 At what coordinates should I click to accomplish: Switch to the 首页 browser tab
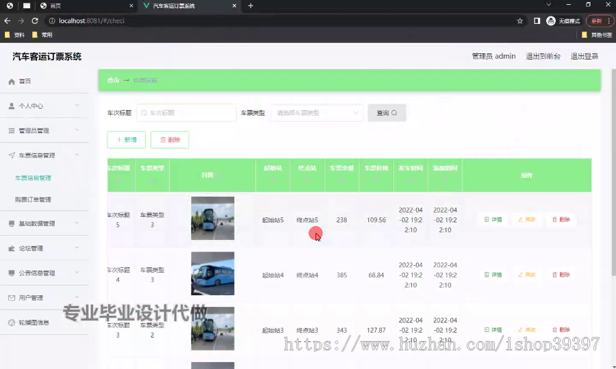click(86, 6)
